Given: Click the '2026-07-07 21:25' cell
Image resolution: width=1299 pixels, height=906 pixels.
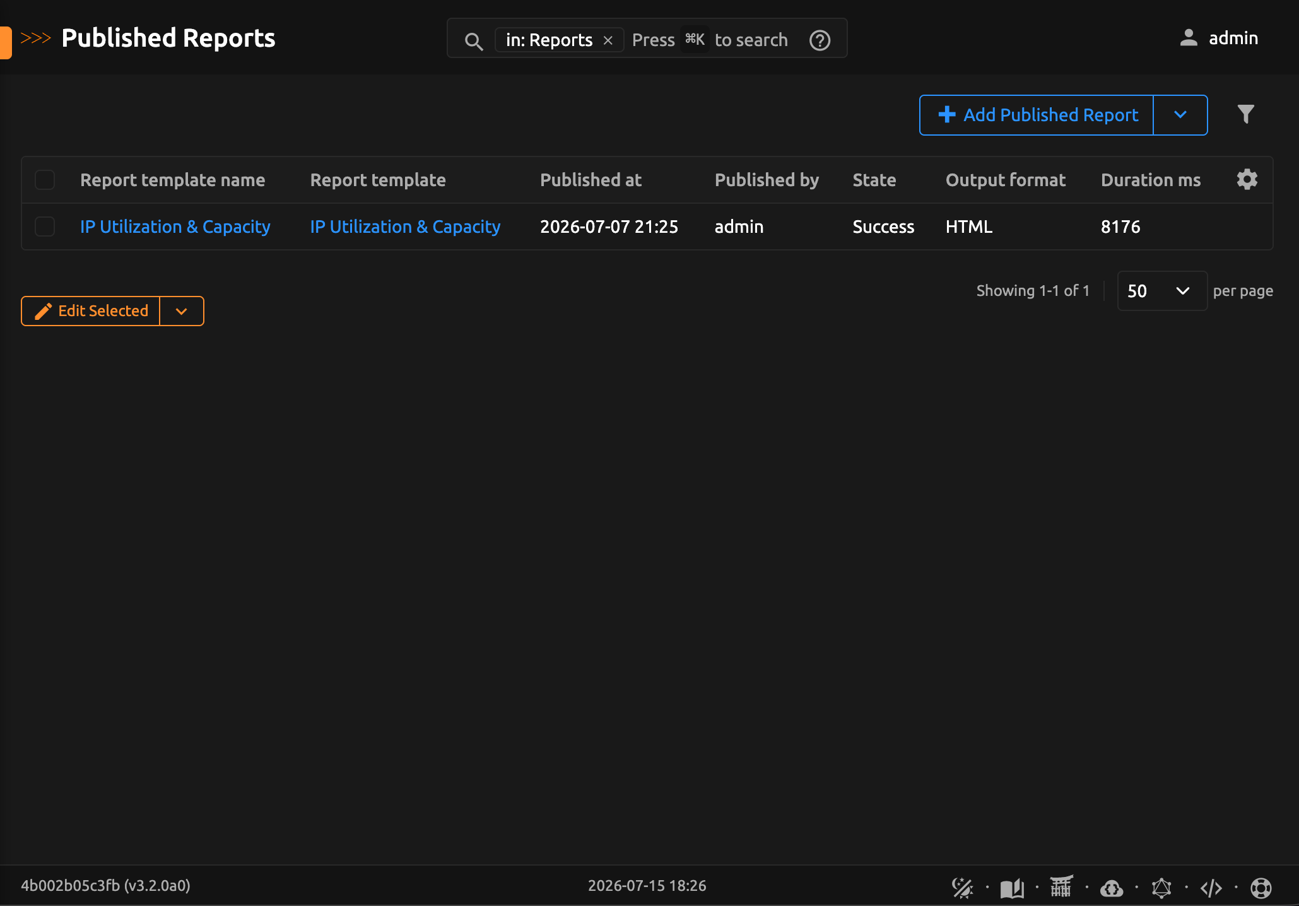Looking at the screenshot, I should point(609,226).
